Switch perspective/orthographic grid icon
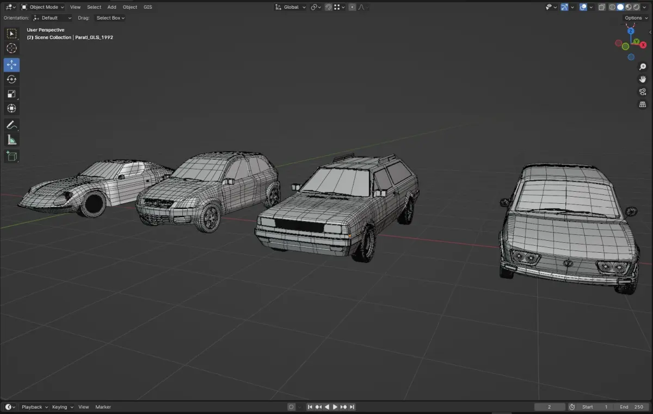 (643, 104)
